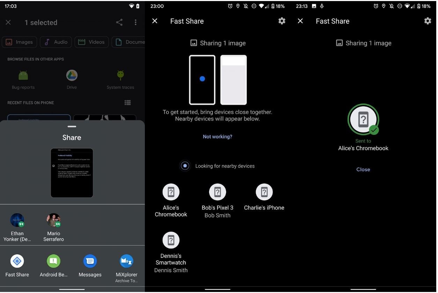The height and width of the screenshot is (293, 438).
Task: Tap the Fast Share app icon
Action: click(x=17, y=261)
